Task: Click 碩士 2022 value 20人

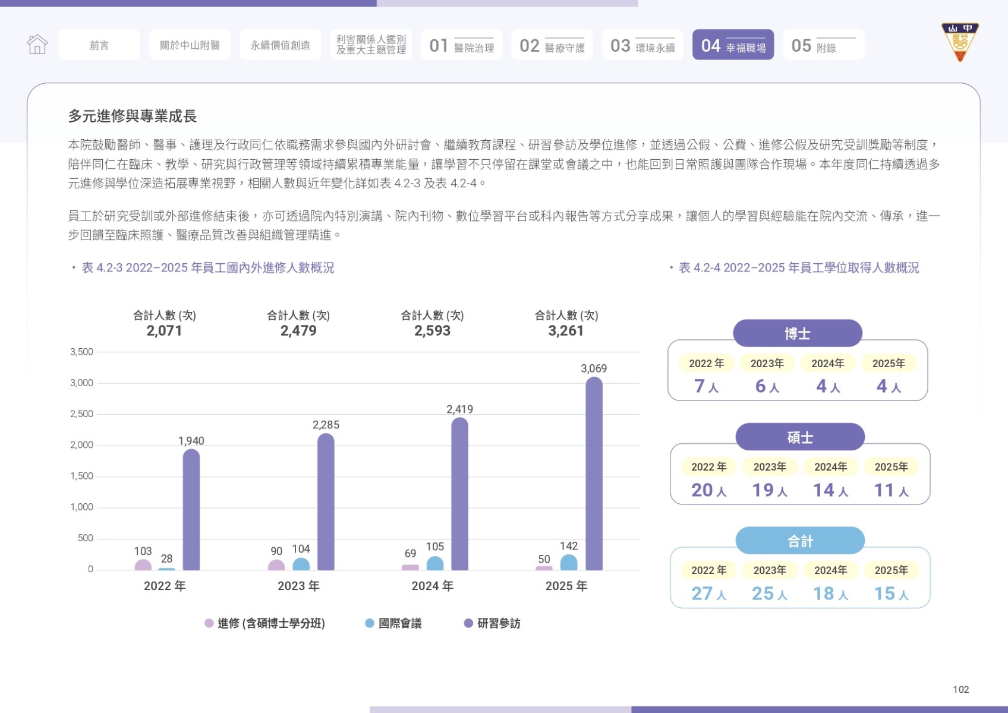Action: (709, 490)
